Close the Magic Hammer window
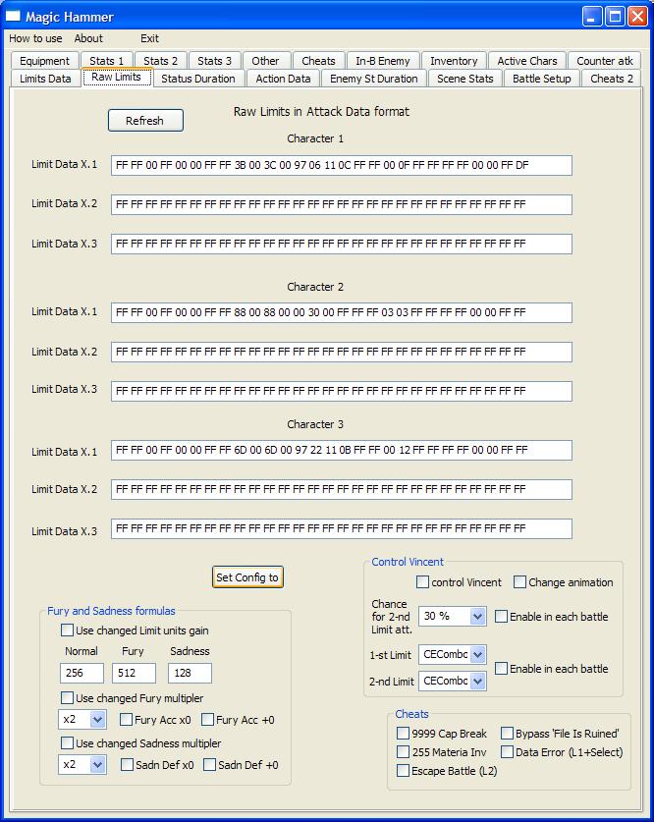 [x=637, y=17]
